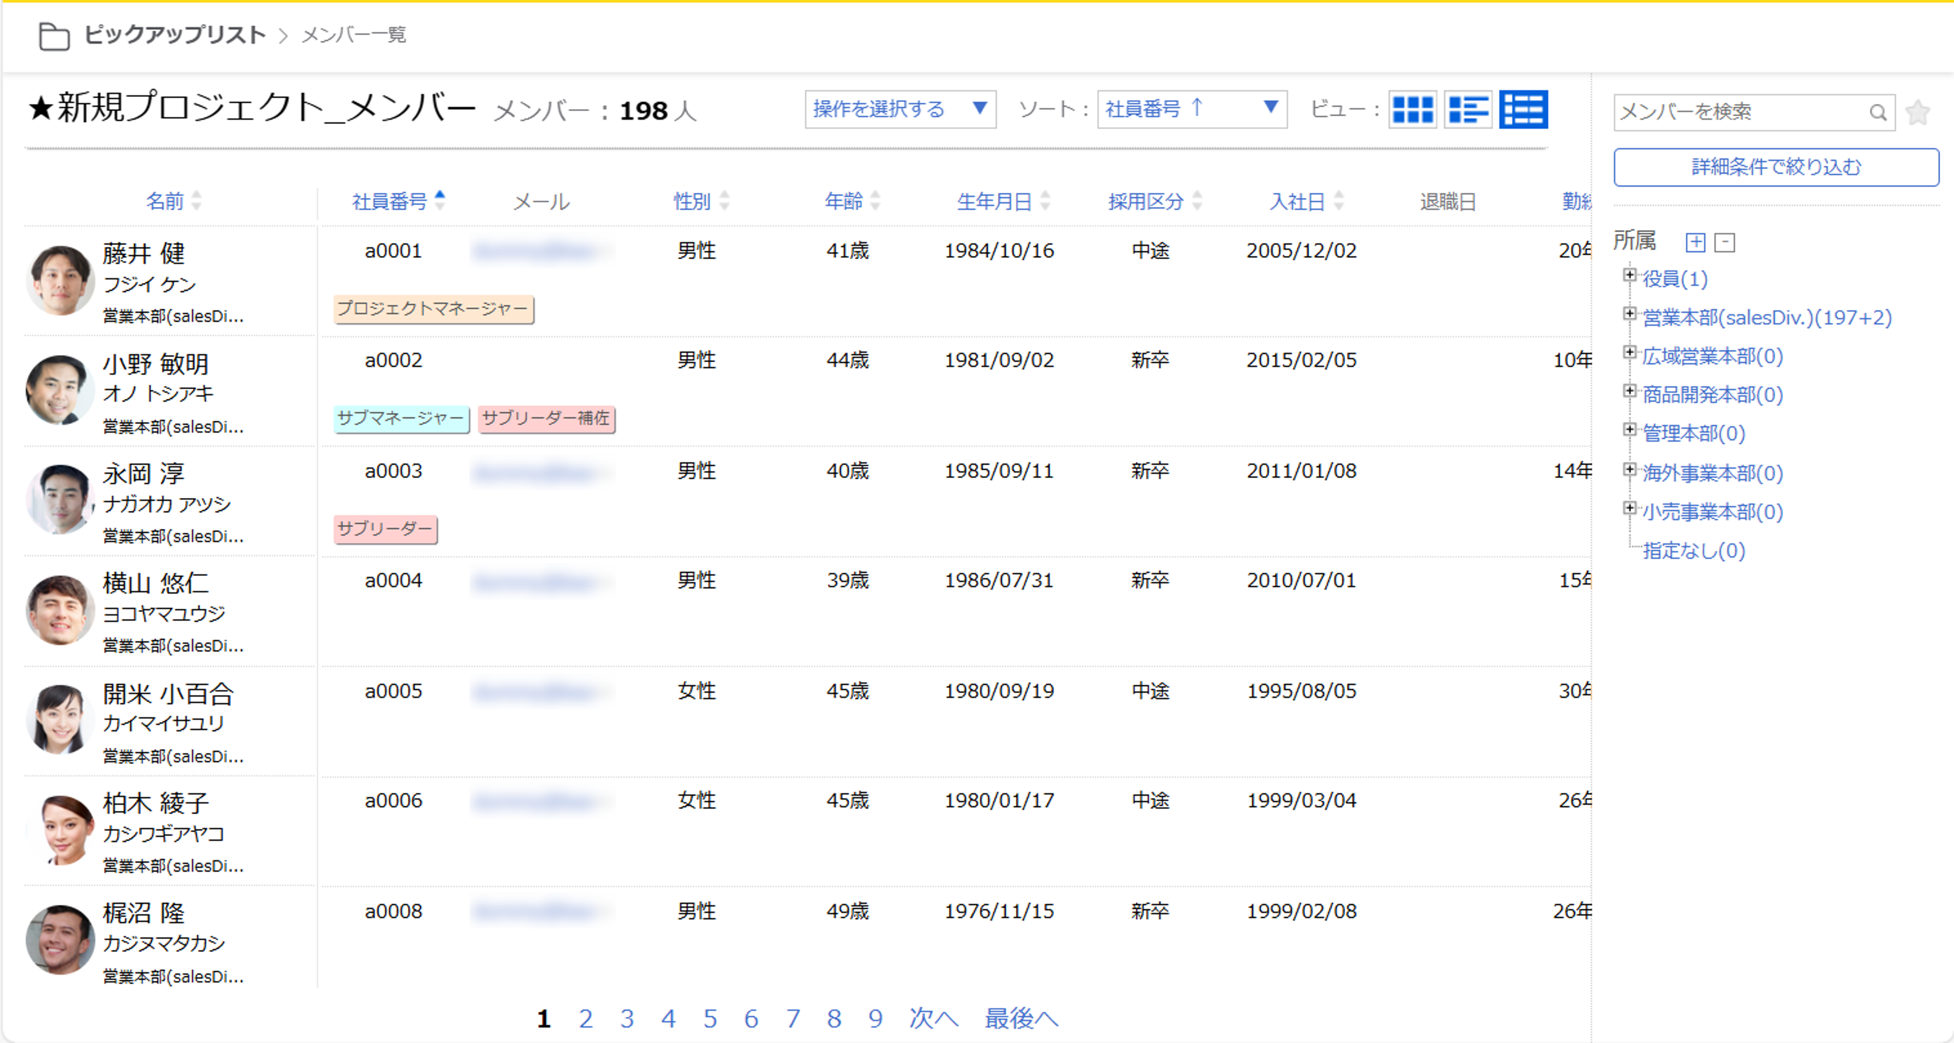The height and width of the screenshot is (1043, 1954).
Task: Click the 詳細条件で絞り込む button
Action: click(x=1776, y=167)
